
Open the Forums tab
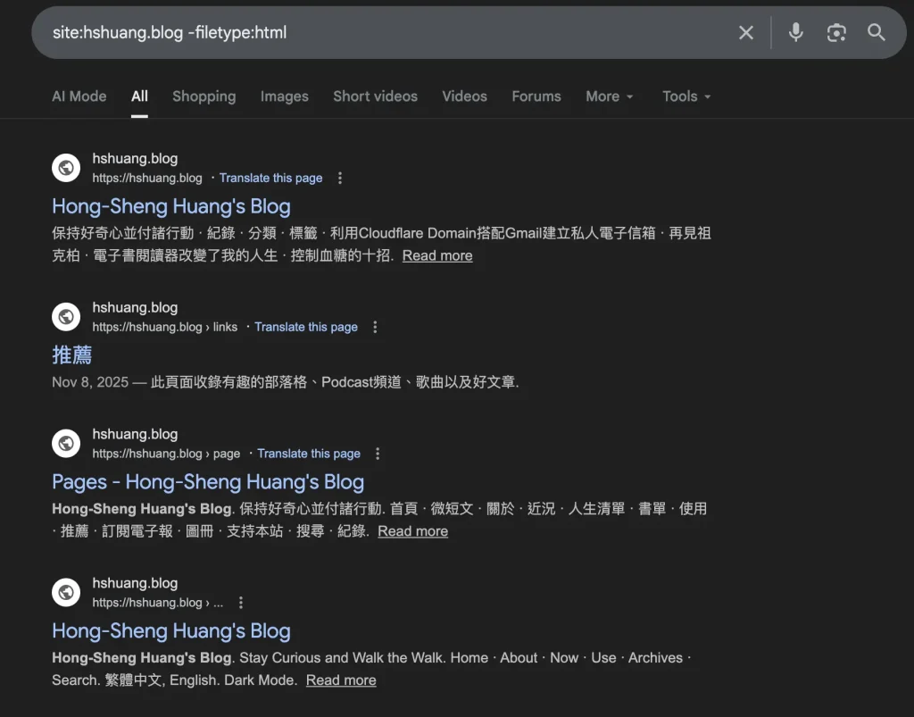click(536, 96)
